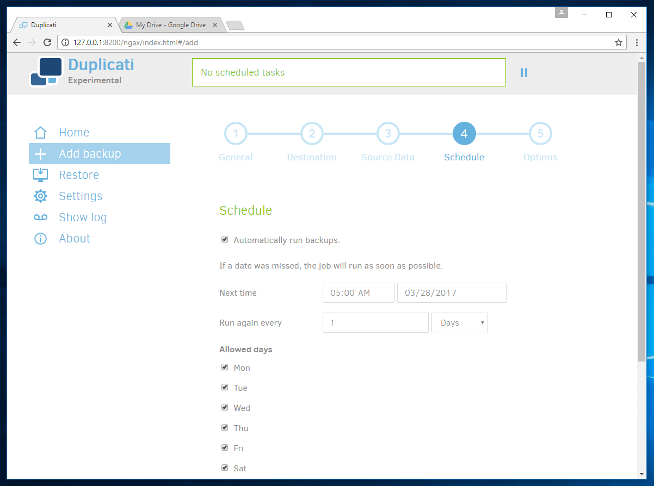Open Settings via the gear icon
Image resolution: width=654 pixels, height=486 pixels.
coord(40,196)
